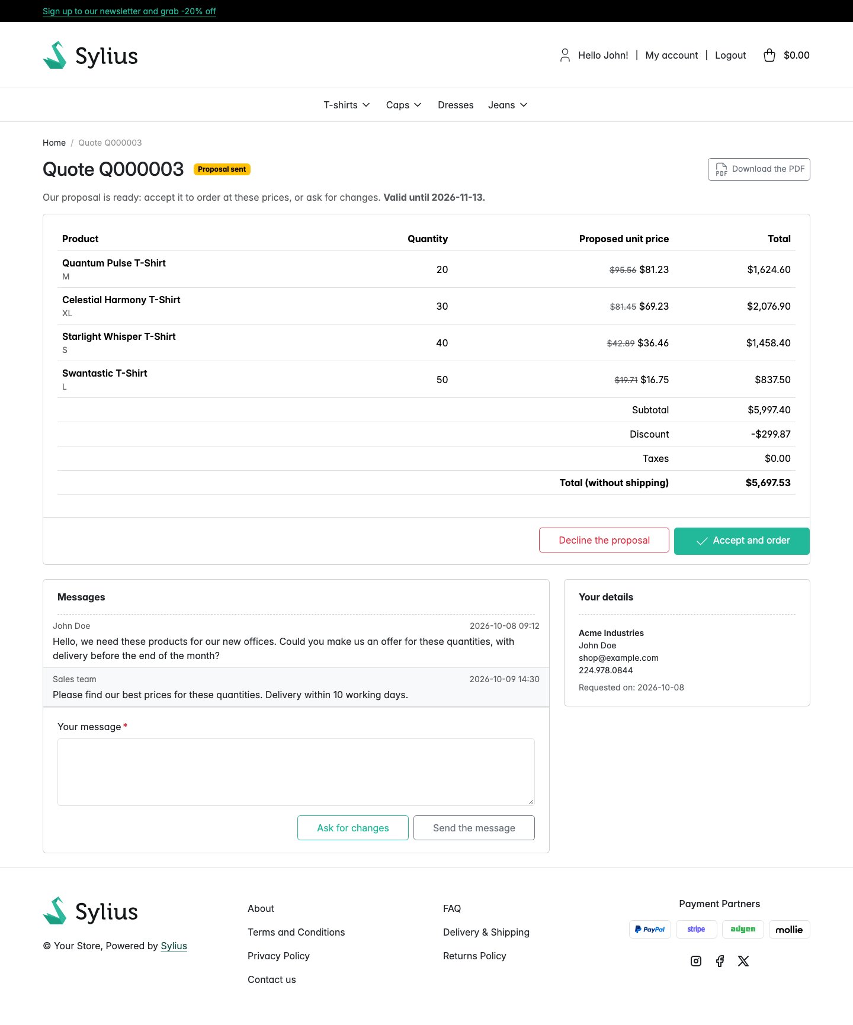The image size is (853, 1025).
Task: Go to My account
Action: click(672, 55)
